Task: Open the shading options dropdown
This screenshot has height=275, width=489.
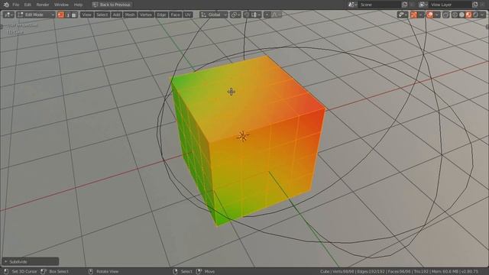Action: click(x=483, y=15)
